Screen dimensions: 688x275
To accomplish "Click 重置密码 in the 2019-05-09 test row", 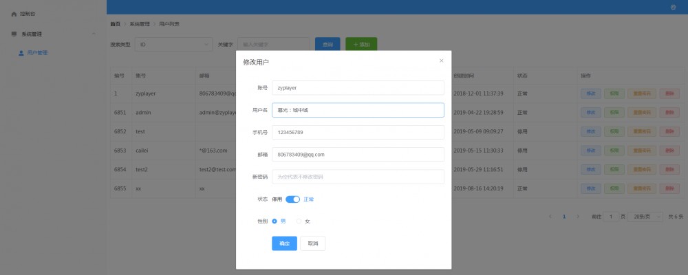I will click(642, 131).
